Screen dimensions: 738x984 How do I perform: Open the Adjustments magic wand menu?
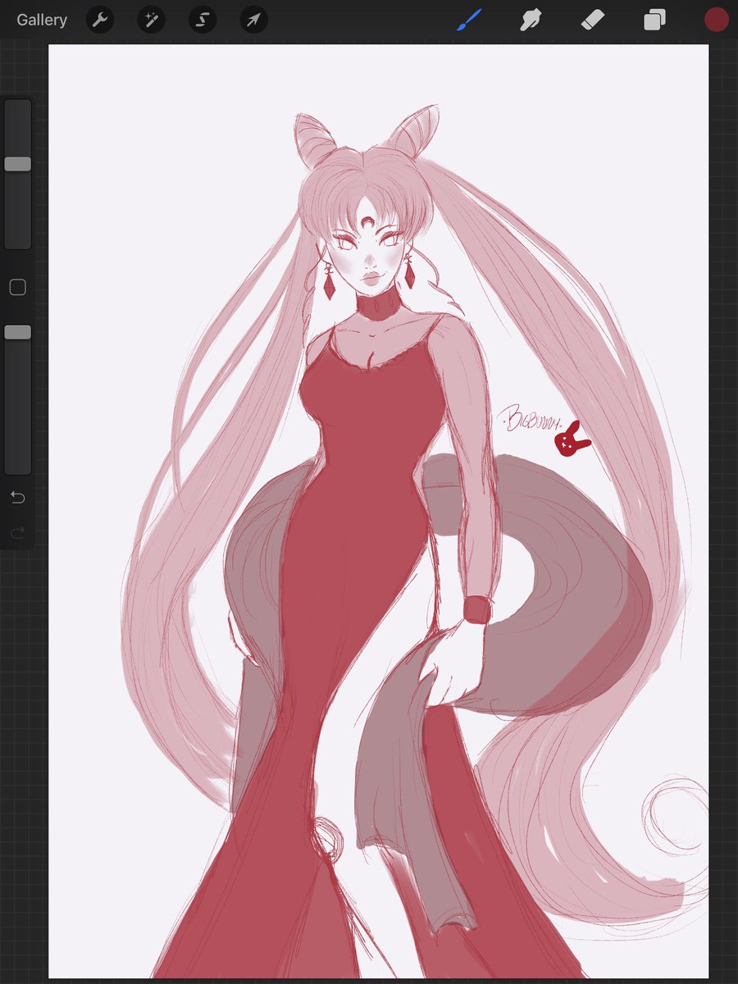point(151,20)
